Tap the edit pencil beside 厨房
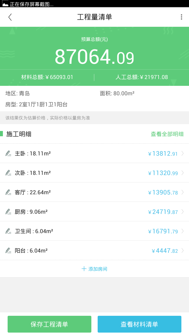 [8, 212]
